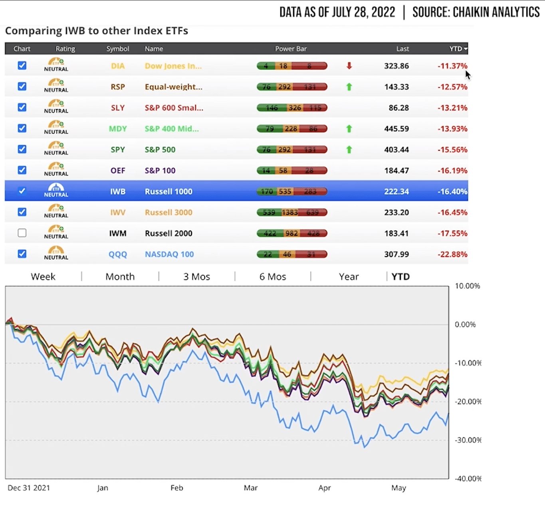This screenshot has width=545, height=506.
Task: Check the IWM Russell 2000 chart checkbox
Action: coord(22,233)
